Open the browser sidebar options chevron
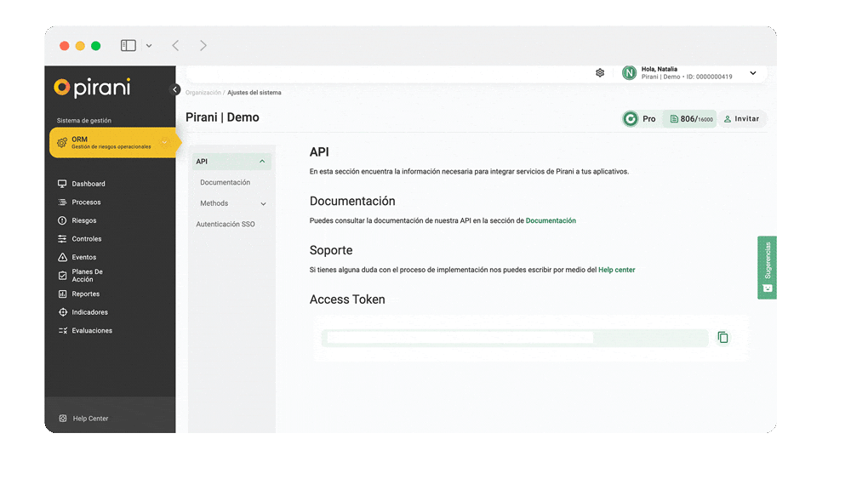This screenshot has width=851, height=479. pyautogui.click(x=149, y=46)
